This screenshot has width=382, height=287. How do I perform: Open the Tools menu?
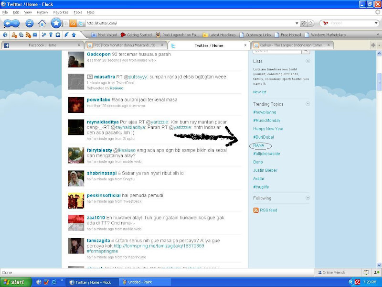[78, 12]
